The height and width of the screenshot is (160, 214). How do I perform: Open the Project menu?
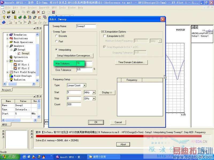[32, 8]
